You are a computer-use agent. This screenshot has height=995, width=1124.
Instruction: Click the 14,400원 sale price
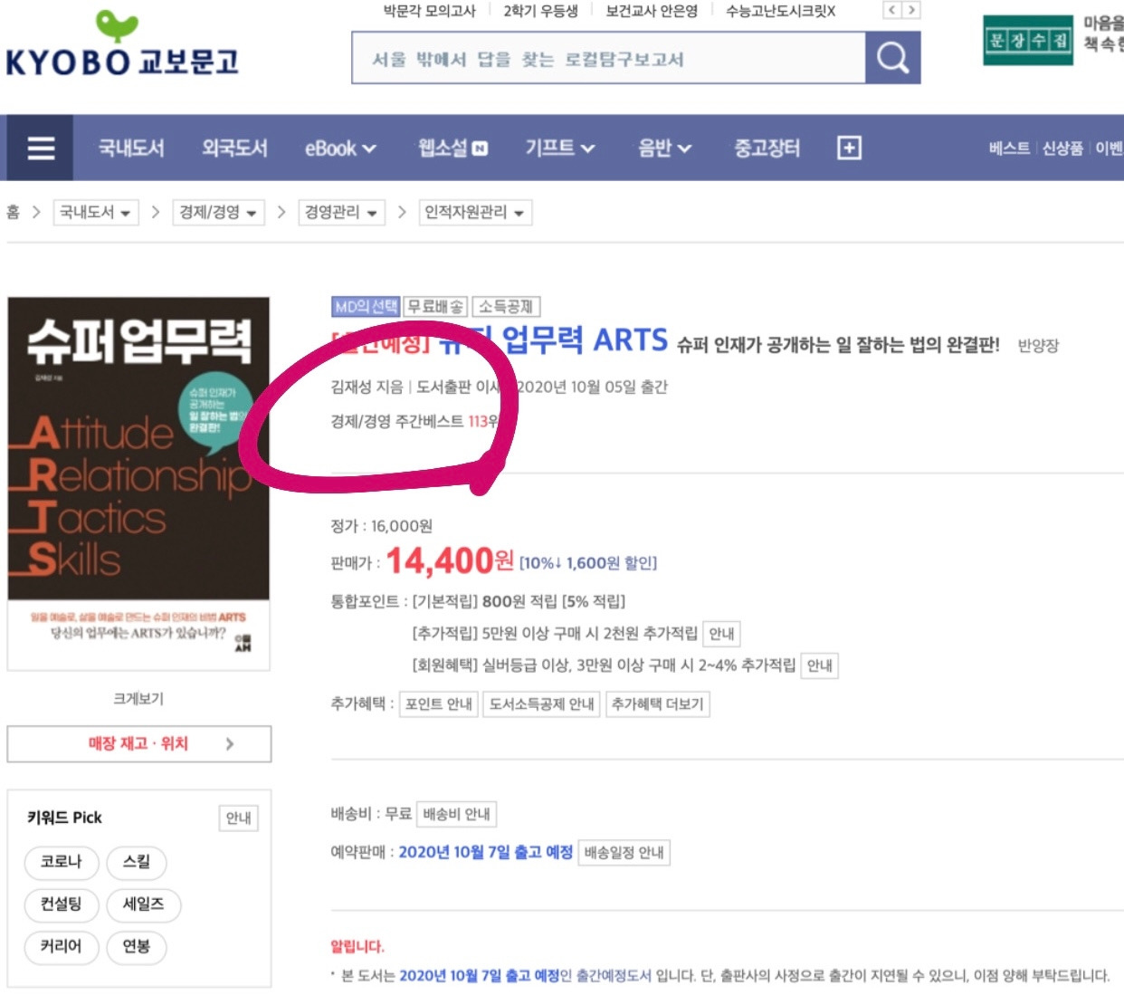coord(450,561)
